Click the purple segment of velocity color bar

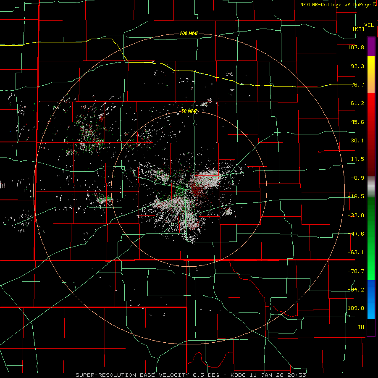[x=371, y=47]
